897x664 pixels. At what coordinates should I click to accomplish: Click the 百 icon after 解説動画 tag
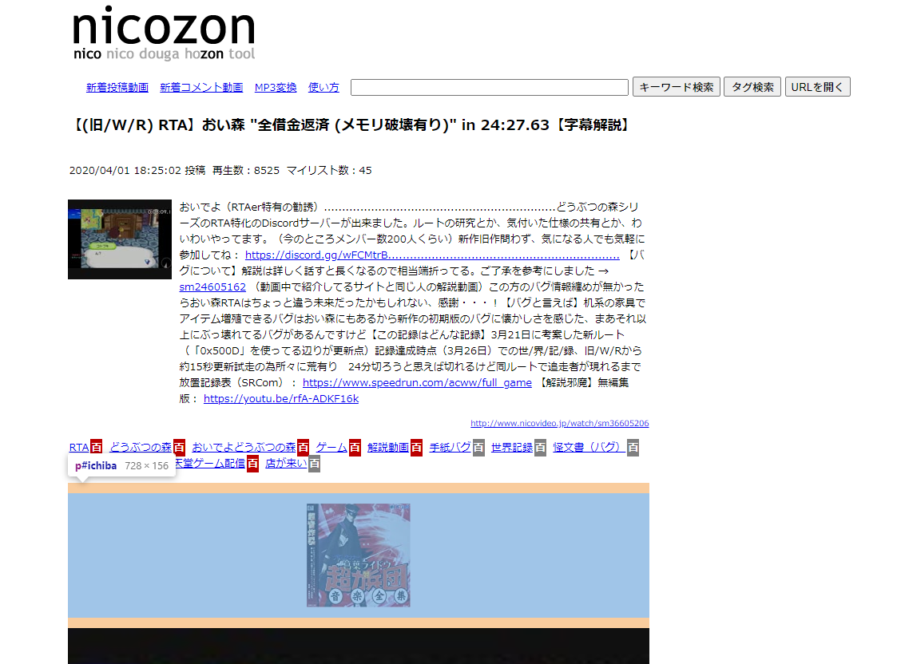coord(417,448)
